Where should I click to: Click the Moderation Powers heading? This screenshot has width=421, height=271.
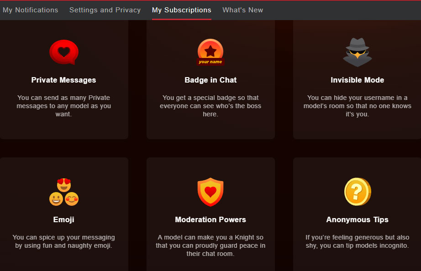tap(210, 219)
